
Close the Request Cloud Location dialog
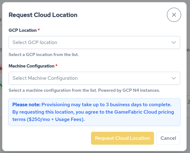point(174,15)
